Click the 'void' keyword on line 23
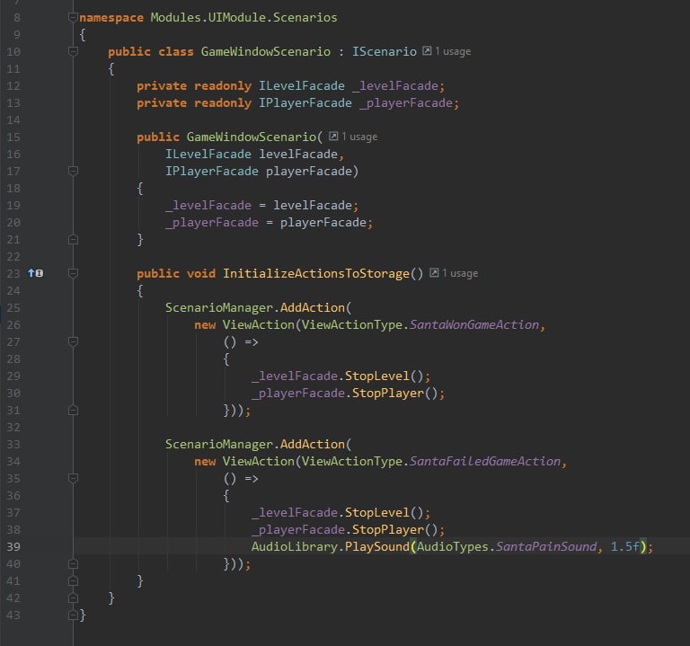Viewport: 690px width, 646px height. [201, 273]
